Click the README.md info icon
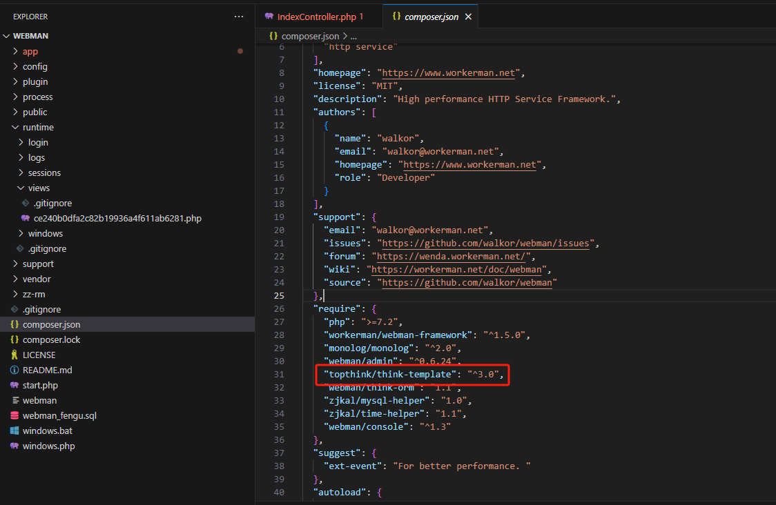Screen dimensions: 776x505 point(14,370)
